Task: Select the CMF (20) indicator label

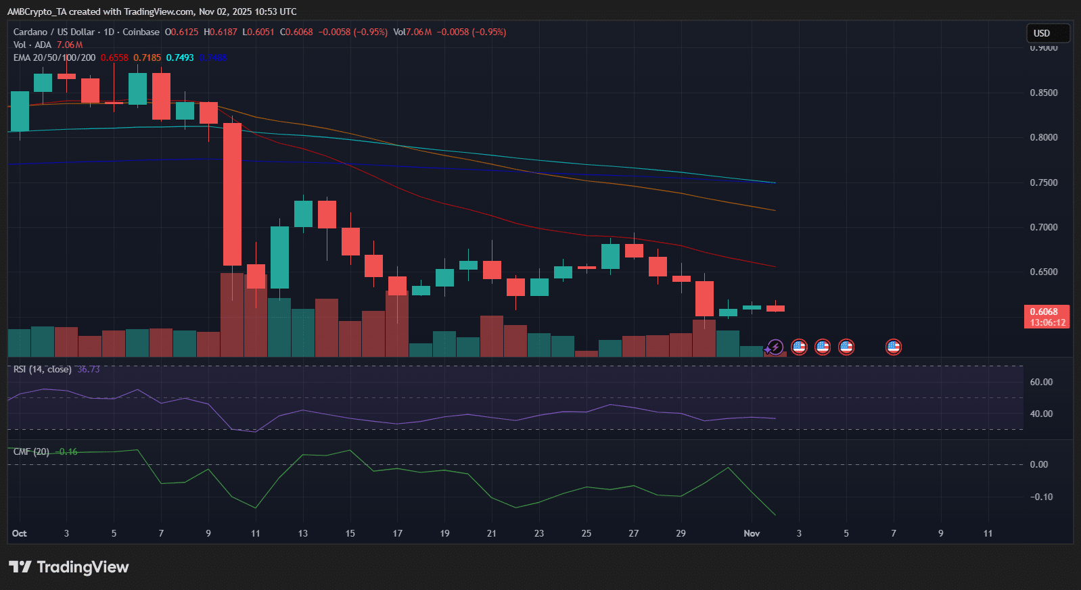Action: pos(31,451)
